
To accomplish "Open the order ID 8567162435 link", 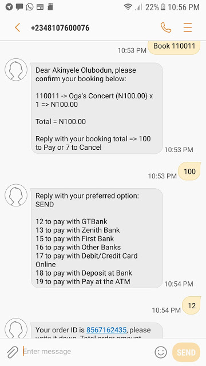I will pyautogui.click(x=106, y=330).
